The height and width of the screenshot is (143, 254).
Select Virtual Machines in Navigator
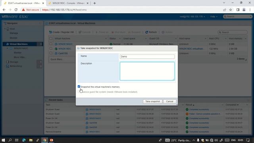point(19,44)
